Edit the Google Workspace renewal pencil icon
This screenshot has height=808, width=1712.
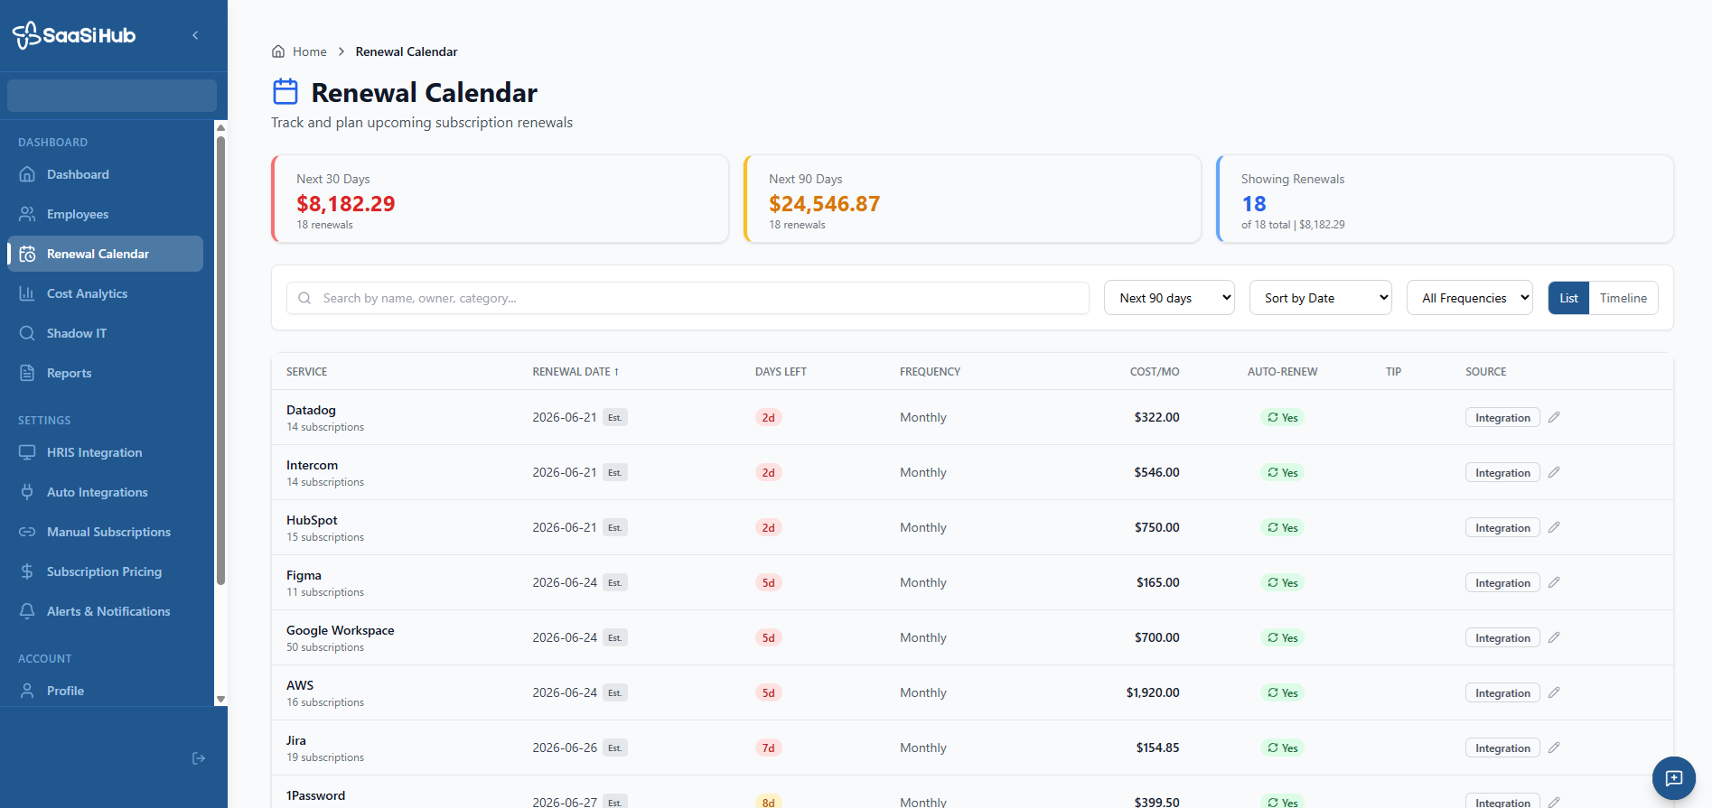click(x=1554, y=637)
